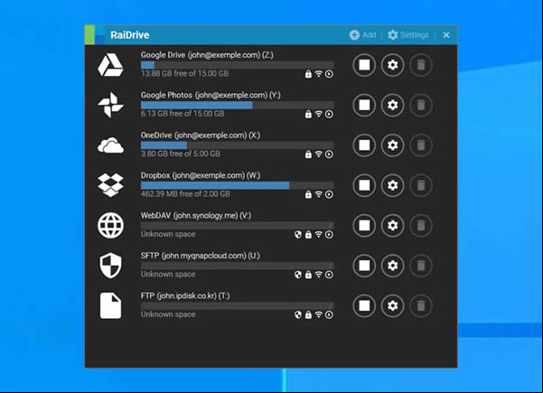This screenshot has width=543, height=393.
Task: Click the OneDrive storage usage bar
Action: click(x=238, y=145)
